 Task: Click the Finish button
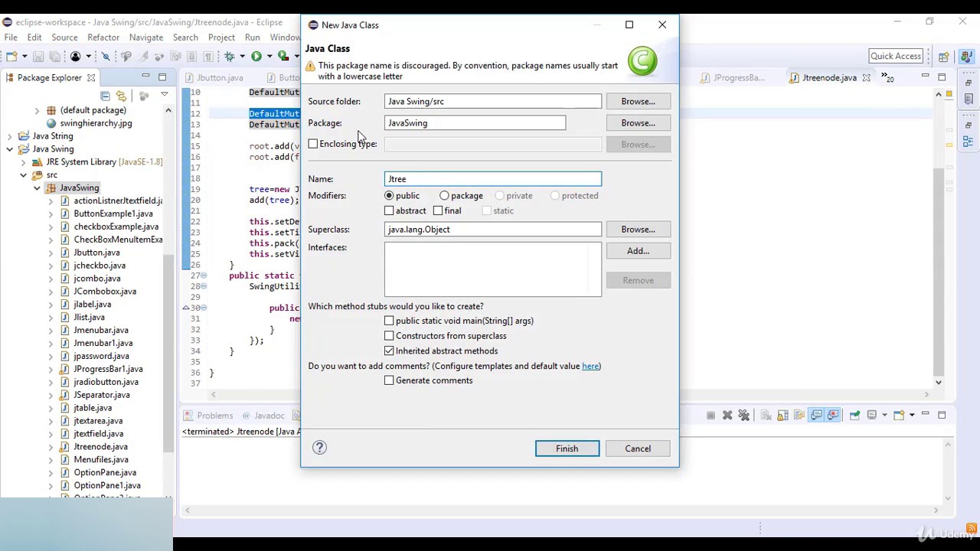pos(567,448)
